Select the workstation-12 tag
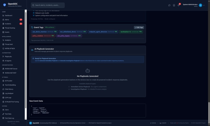 [131, 32]
